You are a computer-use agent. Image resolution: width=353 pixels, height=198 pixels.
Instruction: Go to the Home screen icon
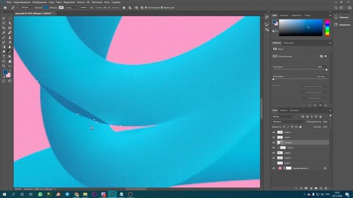click(5, 8)
